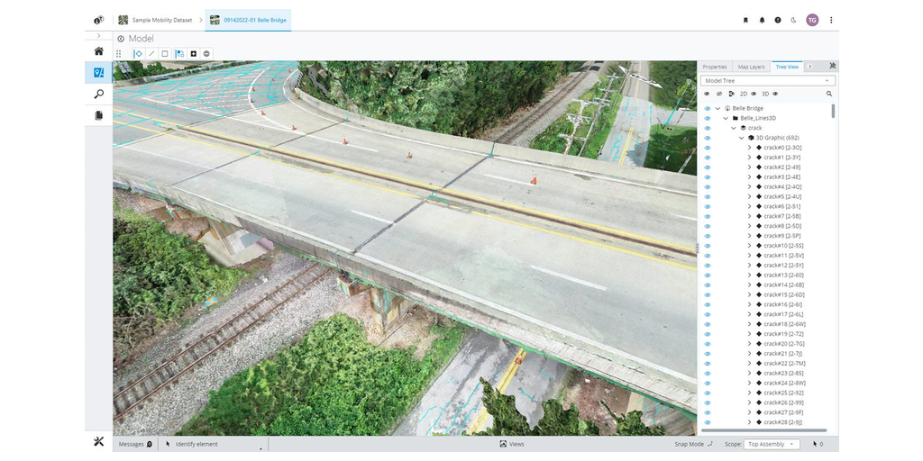This screenshot has width=923, height=461.
Task: Collapse the 3D Graphic (692) node
Action: click(742, 138)
